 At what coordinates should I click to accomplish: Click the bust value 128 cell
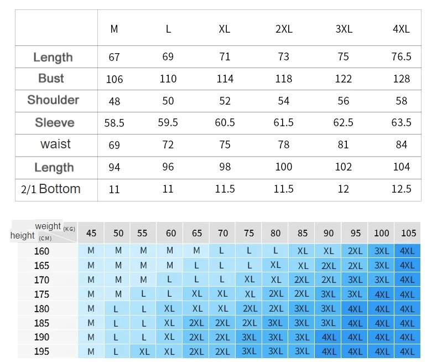401,79
